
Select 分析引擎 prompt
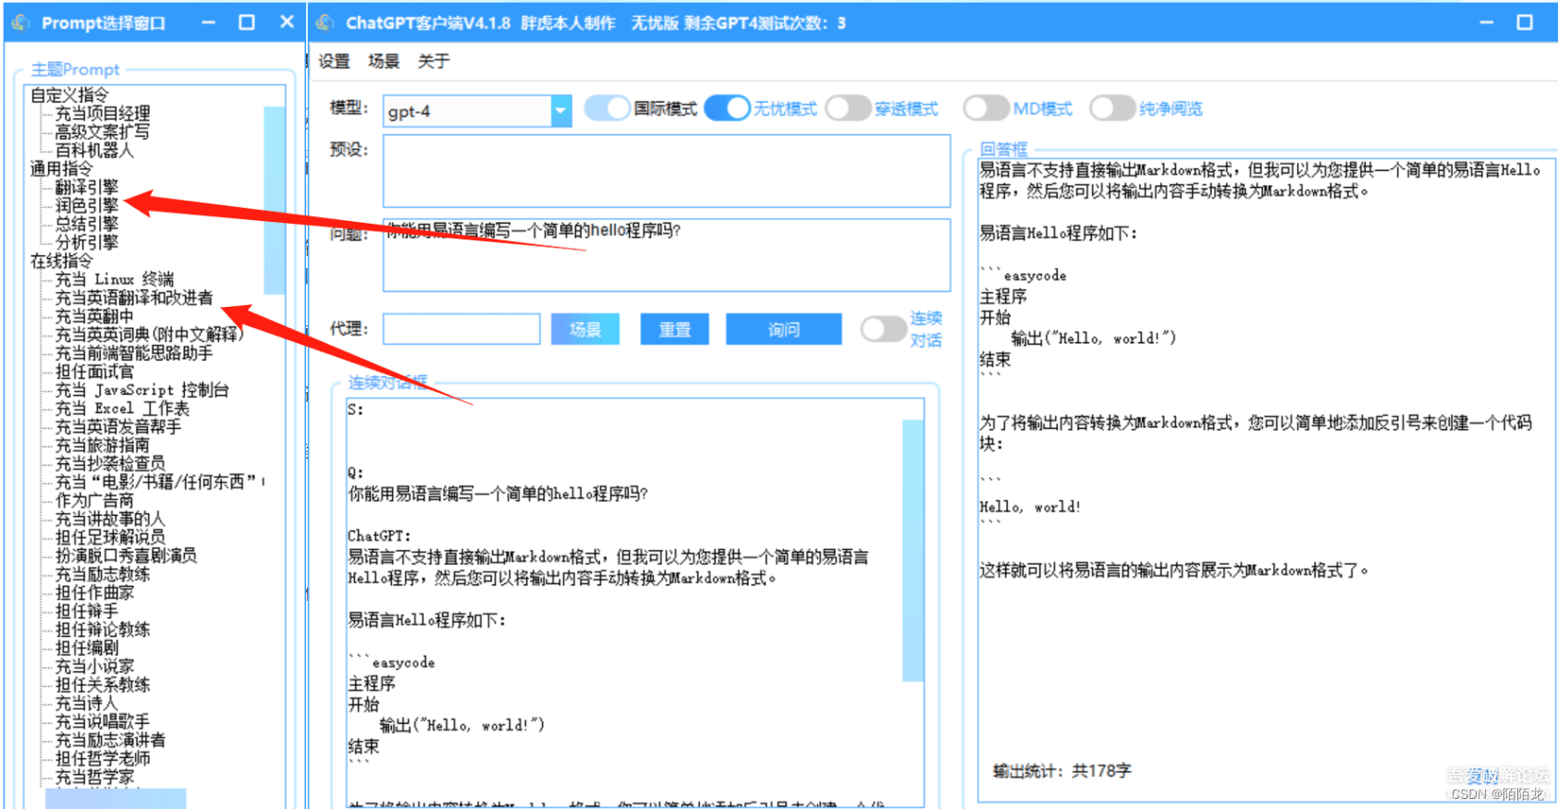(87, 242)
